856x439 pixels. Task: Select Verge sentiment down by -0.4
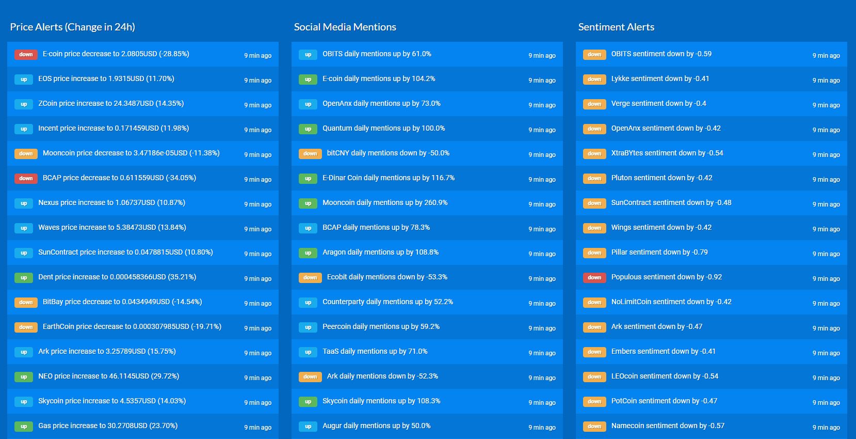[x=712, y=104]
